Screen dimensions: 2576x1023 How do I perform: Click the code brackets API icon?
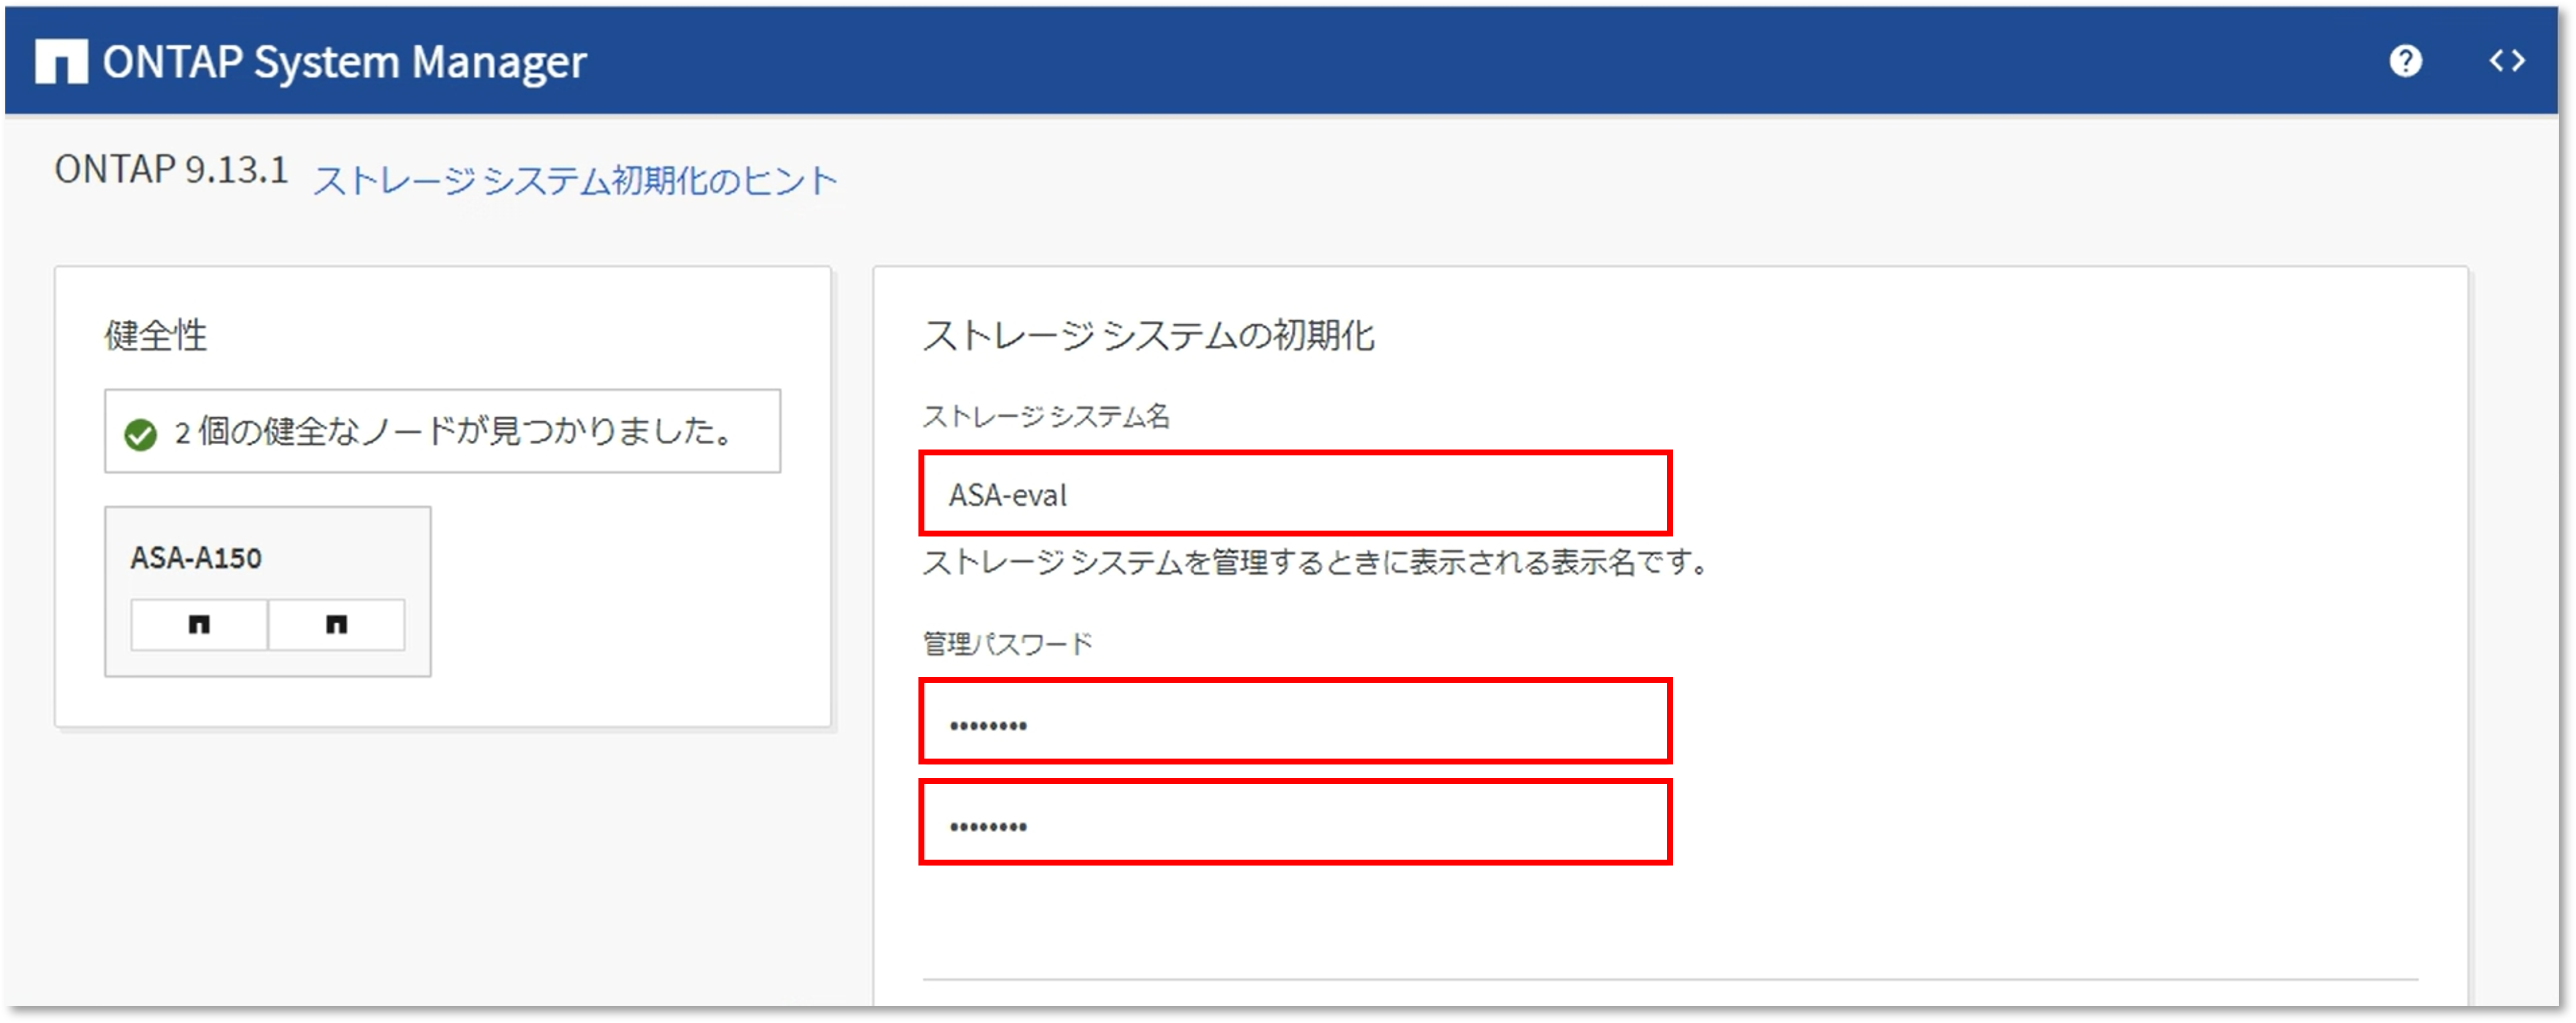pyautogui.click(x=2507, y=61)
